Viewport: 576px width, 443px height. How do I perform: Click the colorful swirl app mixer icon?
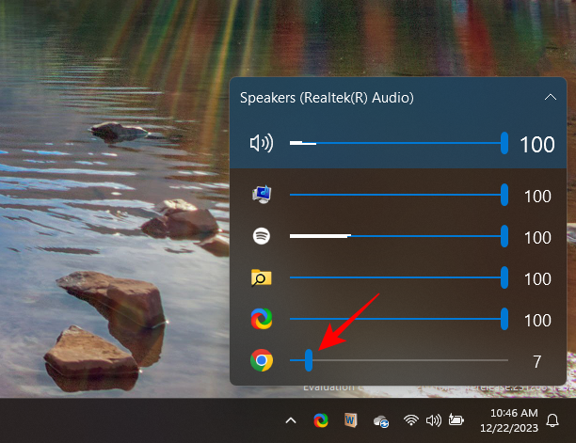point(261,320)
